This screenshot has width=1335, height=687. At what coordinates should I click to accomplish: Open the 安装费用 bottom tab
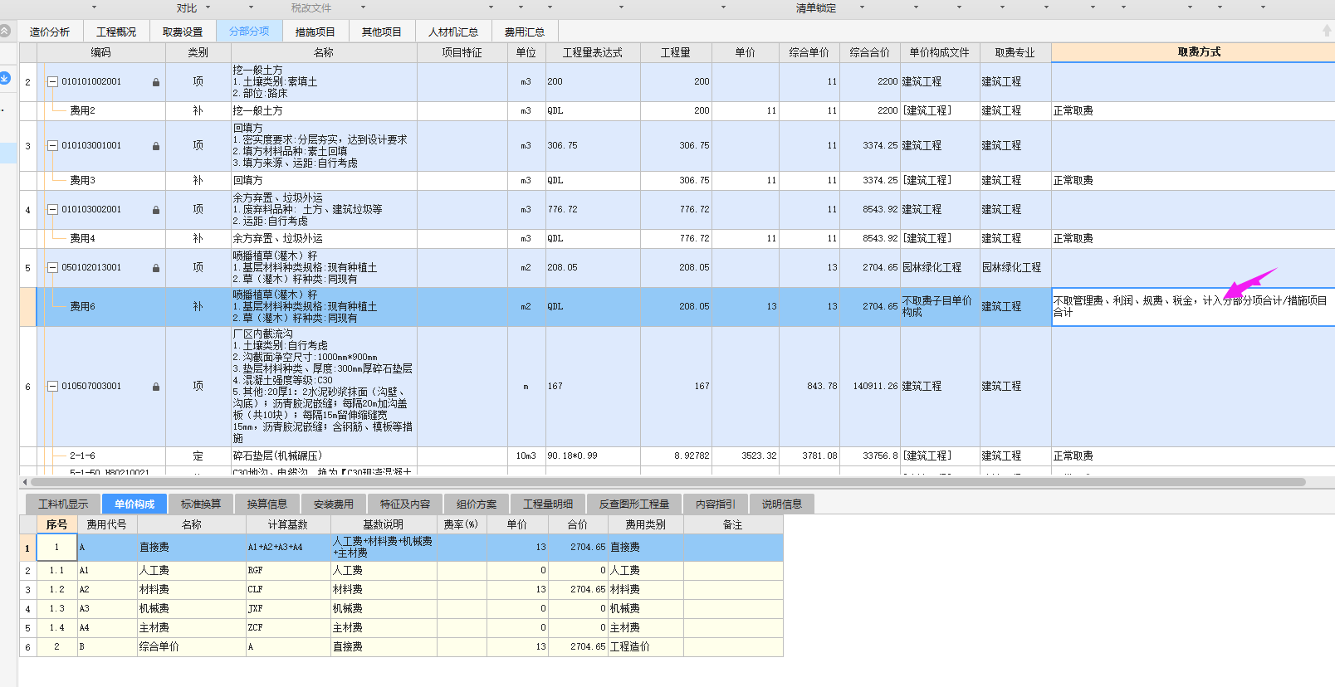(x=334, y=504)
